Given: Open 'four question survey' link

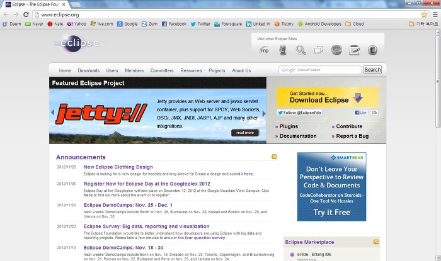Looking at the screenshot, I should click(205, 238).
